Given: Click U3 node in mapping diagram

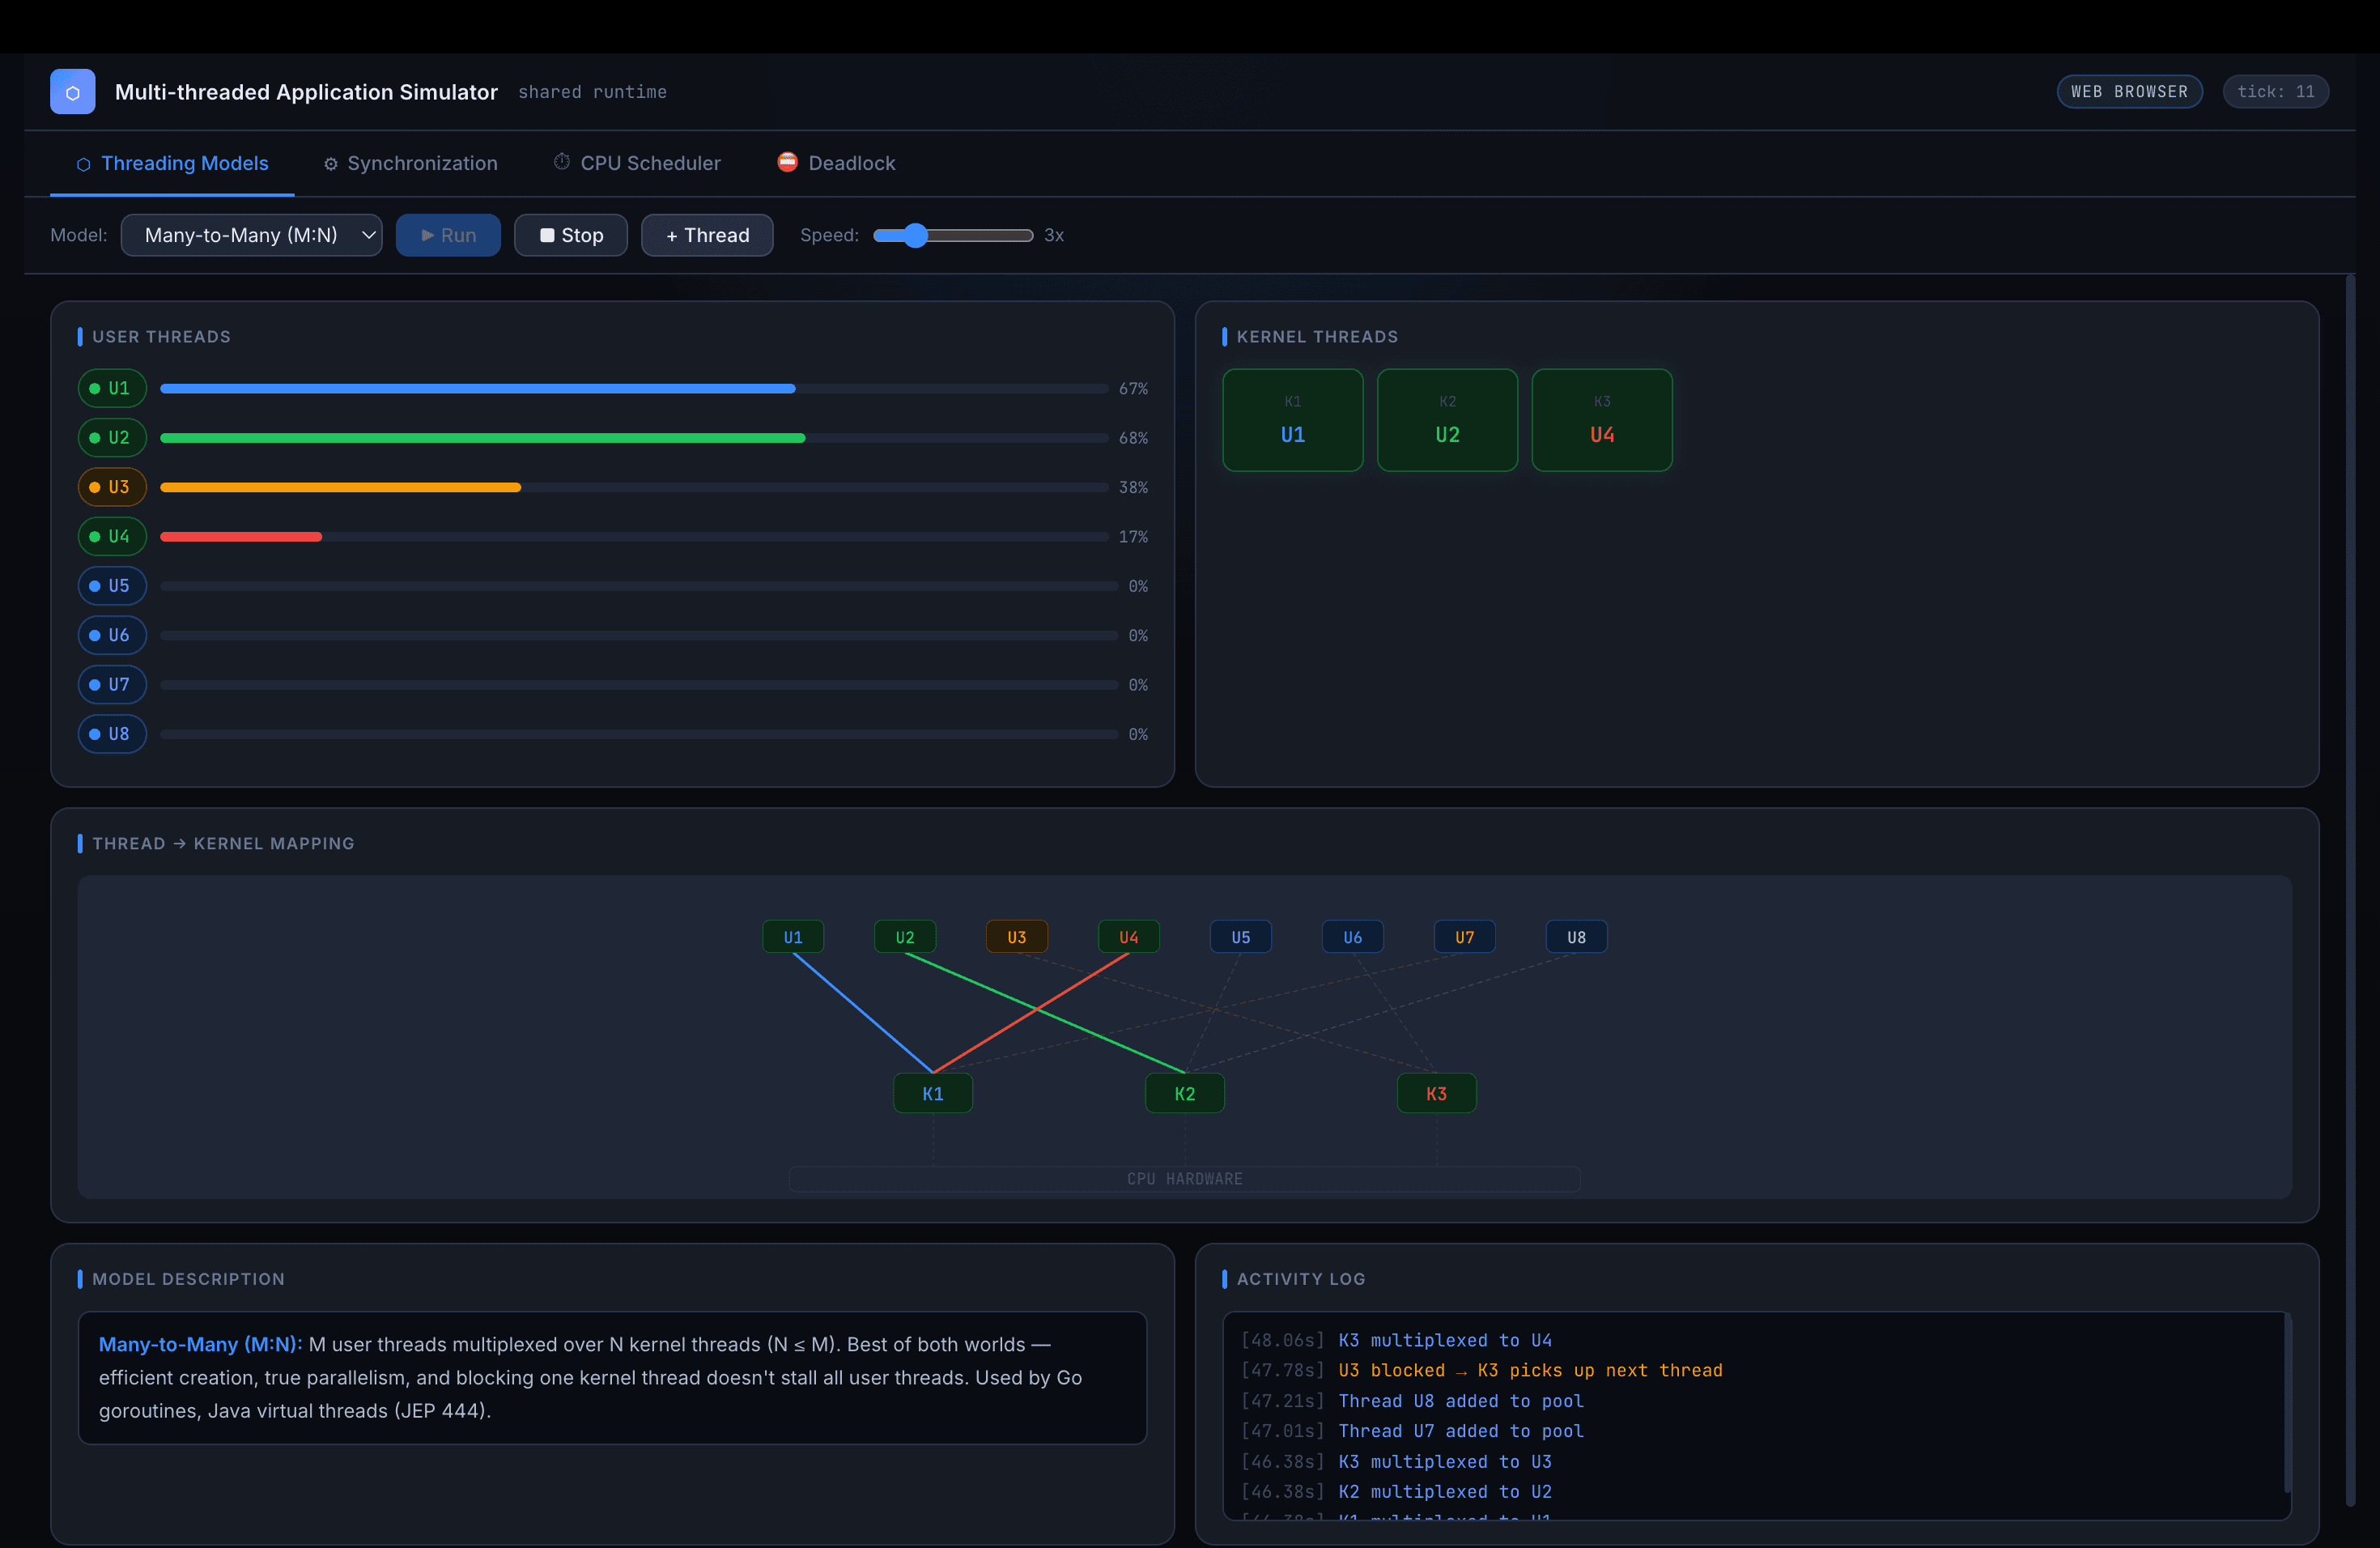Looking at the screenshot, I should click(x=1017, y=937).
